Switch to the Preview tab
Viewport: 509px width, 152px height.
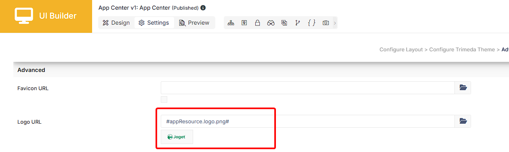click(x=194, y=23)
